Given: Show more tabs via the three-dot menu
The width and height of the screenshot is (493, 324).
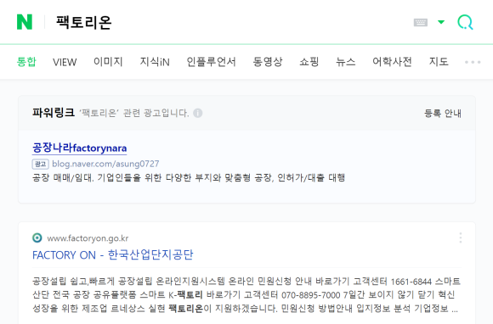Looking at the screenshot, I should (x=473, y=62).
